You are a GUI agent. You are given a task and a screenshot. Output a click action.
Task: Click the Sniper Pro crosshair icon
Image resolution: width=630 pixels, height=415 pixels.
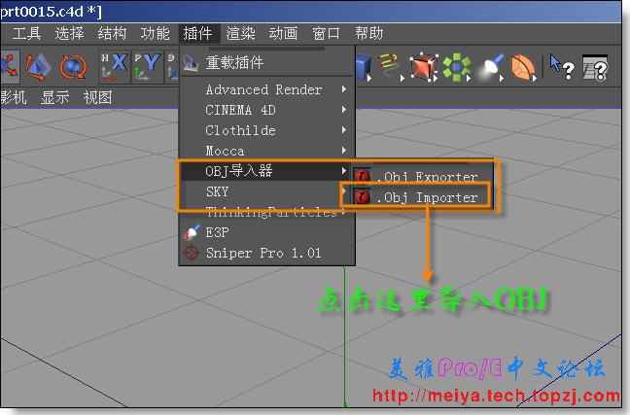(192, 253)
